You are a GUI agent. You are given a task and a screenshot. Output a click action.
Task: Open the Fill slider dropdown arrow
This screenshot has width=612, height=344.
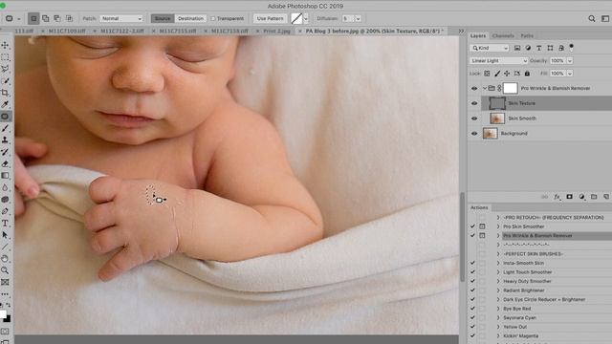coord(570,74)
